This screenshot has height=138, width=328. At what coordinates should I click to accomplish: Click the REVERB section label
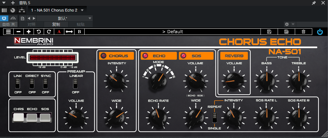pyautogui.click(x=234, y=56)
